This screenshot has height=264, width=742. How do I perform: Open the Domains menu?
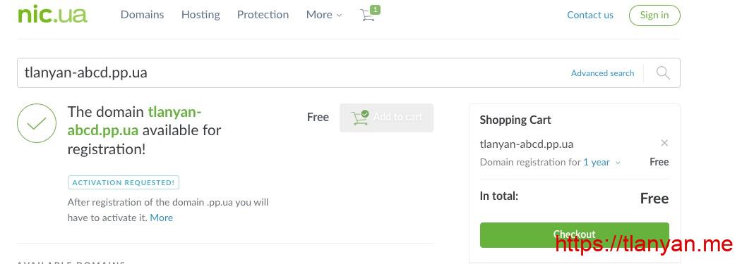[142, 15]
